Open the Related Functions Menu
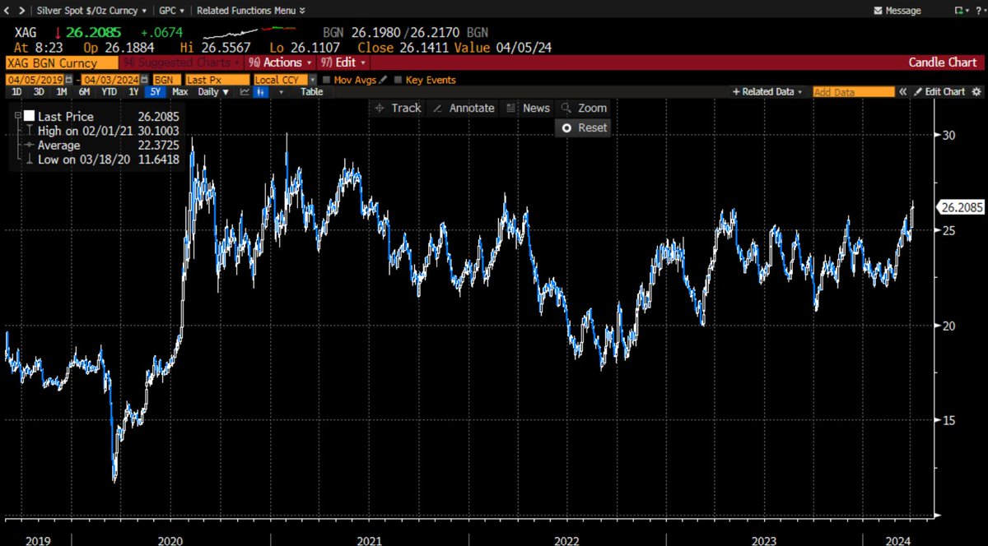Image resolution: width=988 pixels, height=546 pixels. [x=251, y=11]
